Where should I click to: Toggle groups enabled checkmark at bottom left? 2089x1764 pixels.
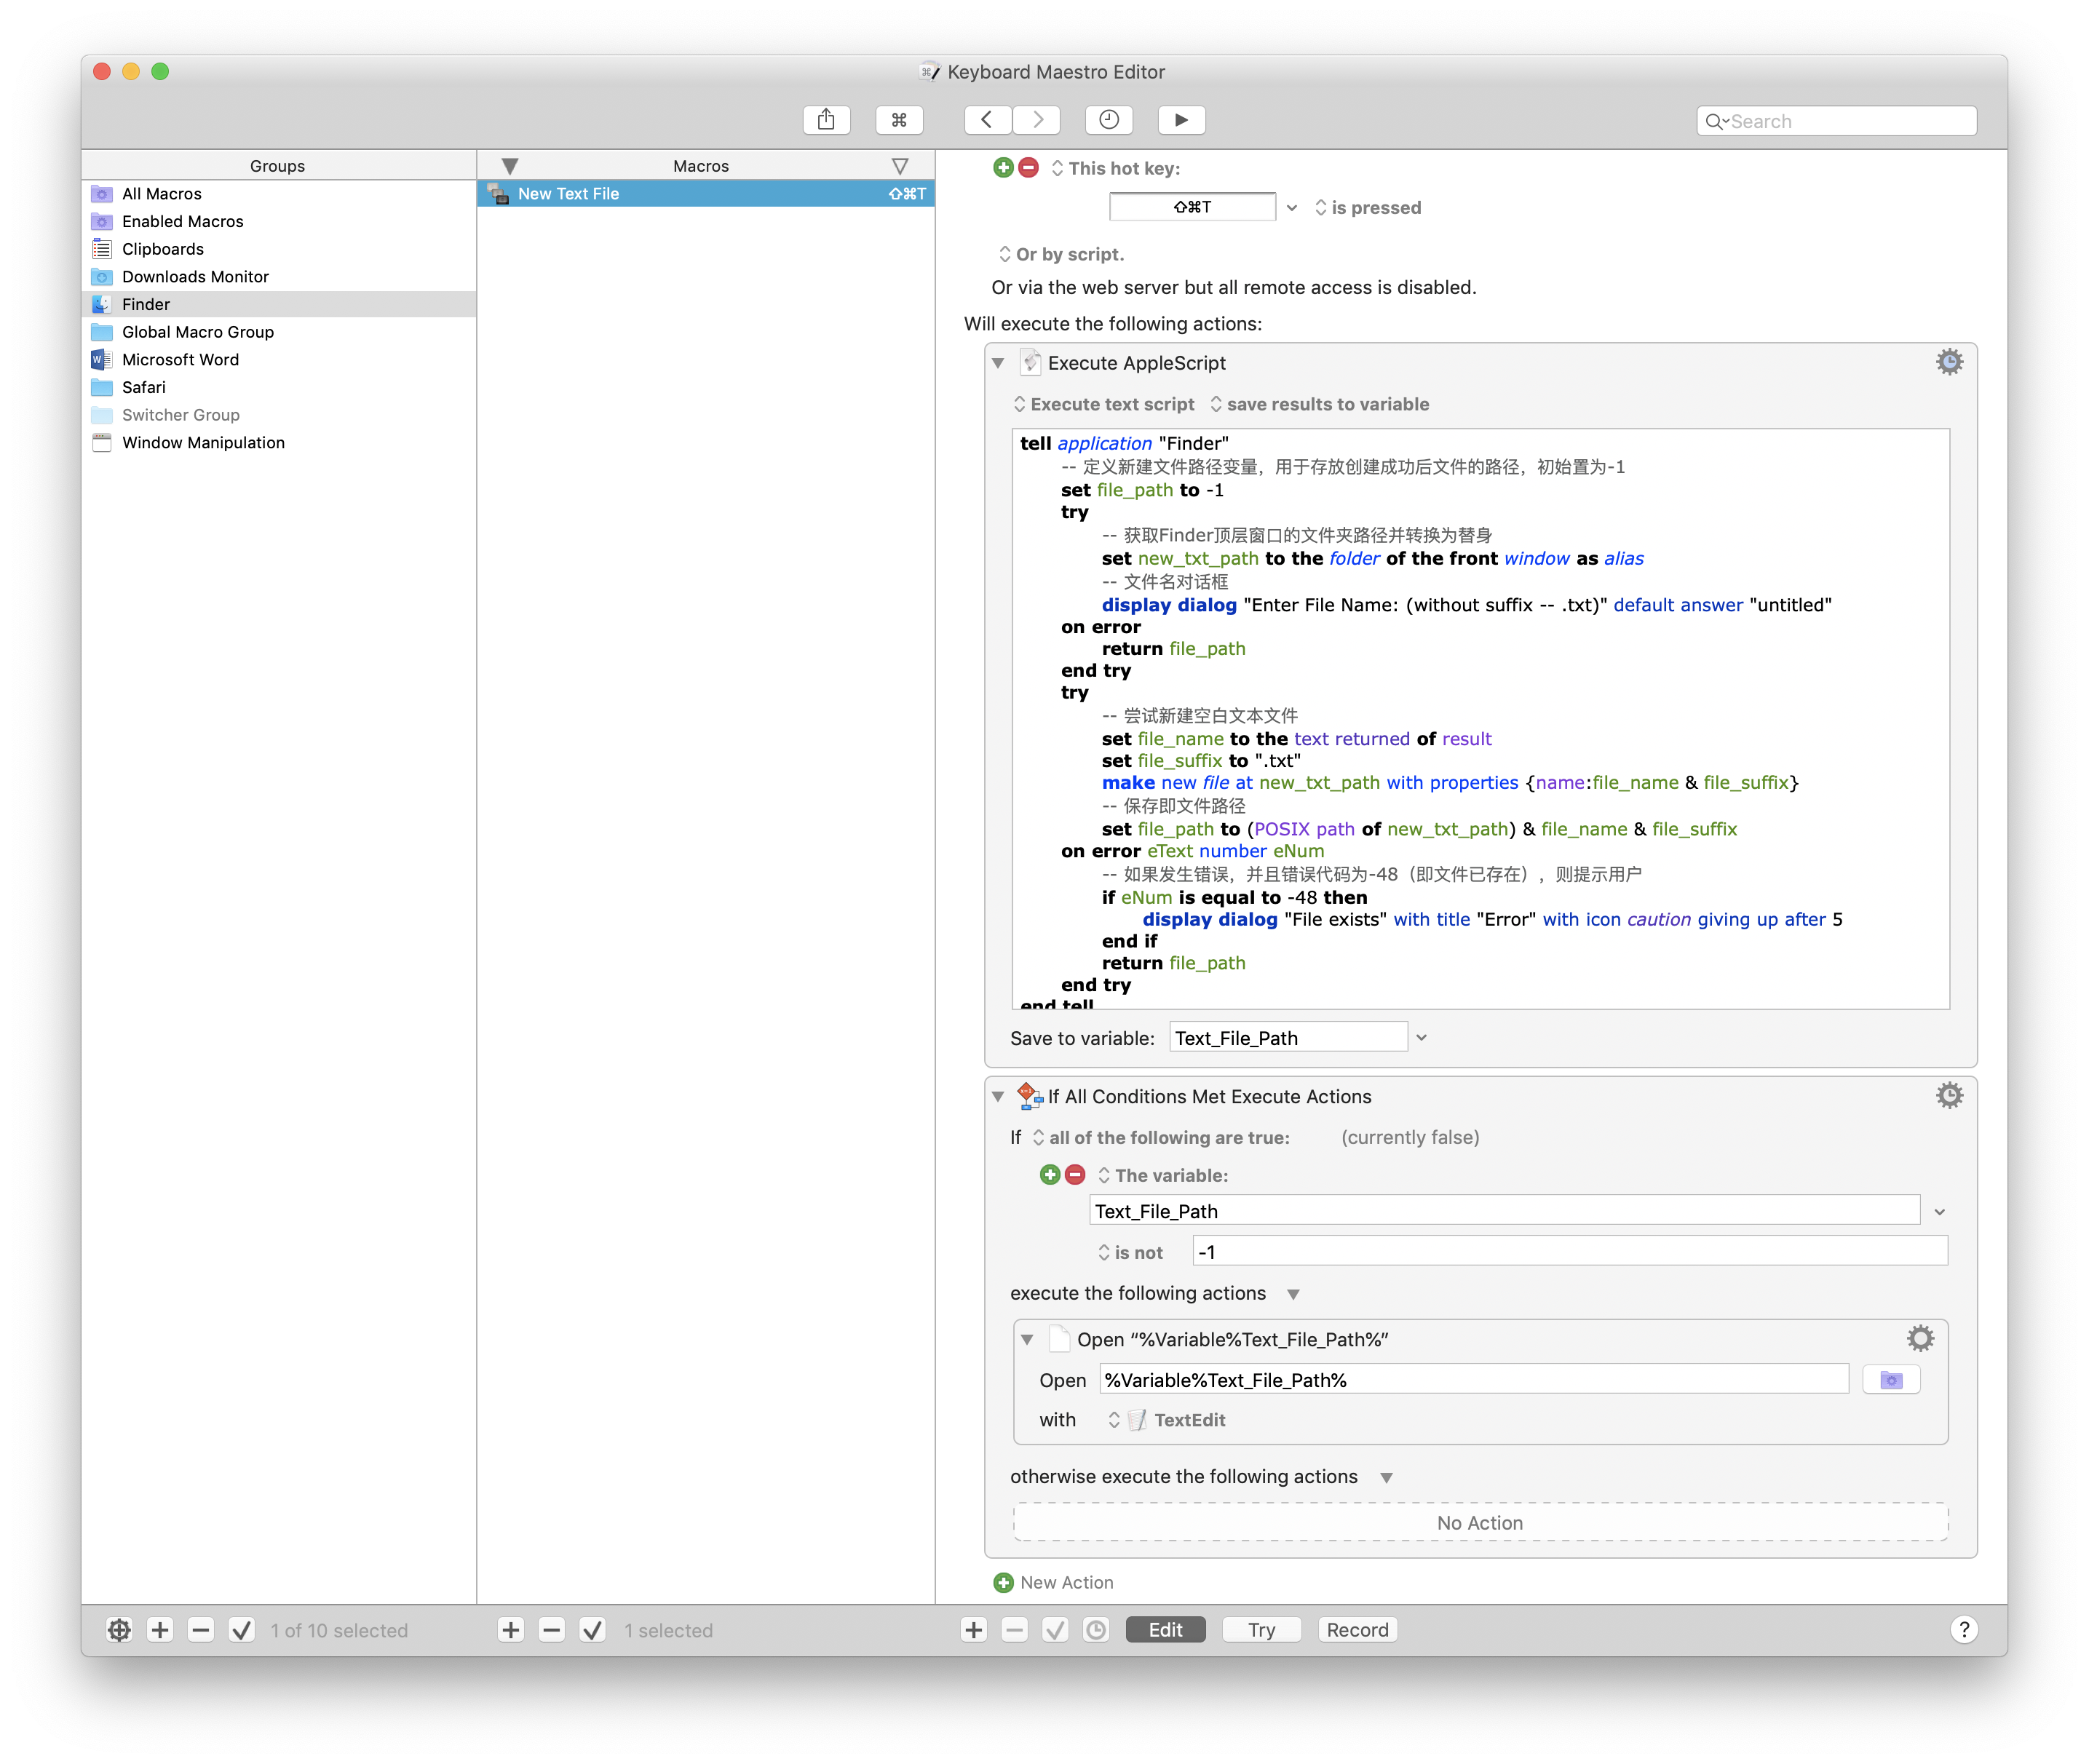tap(241, 1630)
